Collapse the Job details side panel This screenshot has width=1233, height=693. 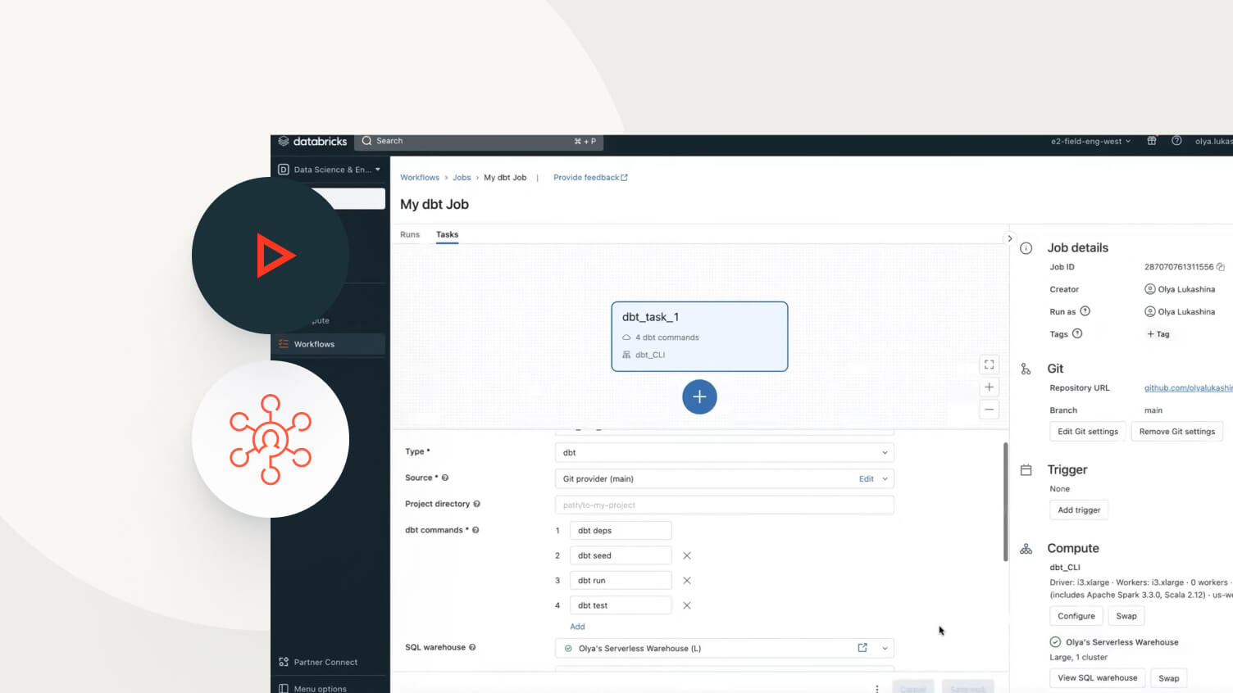(1009, 238)
